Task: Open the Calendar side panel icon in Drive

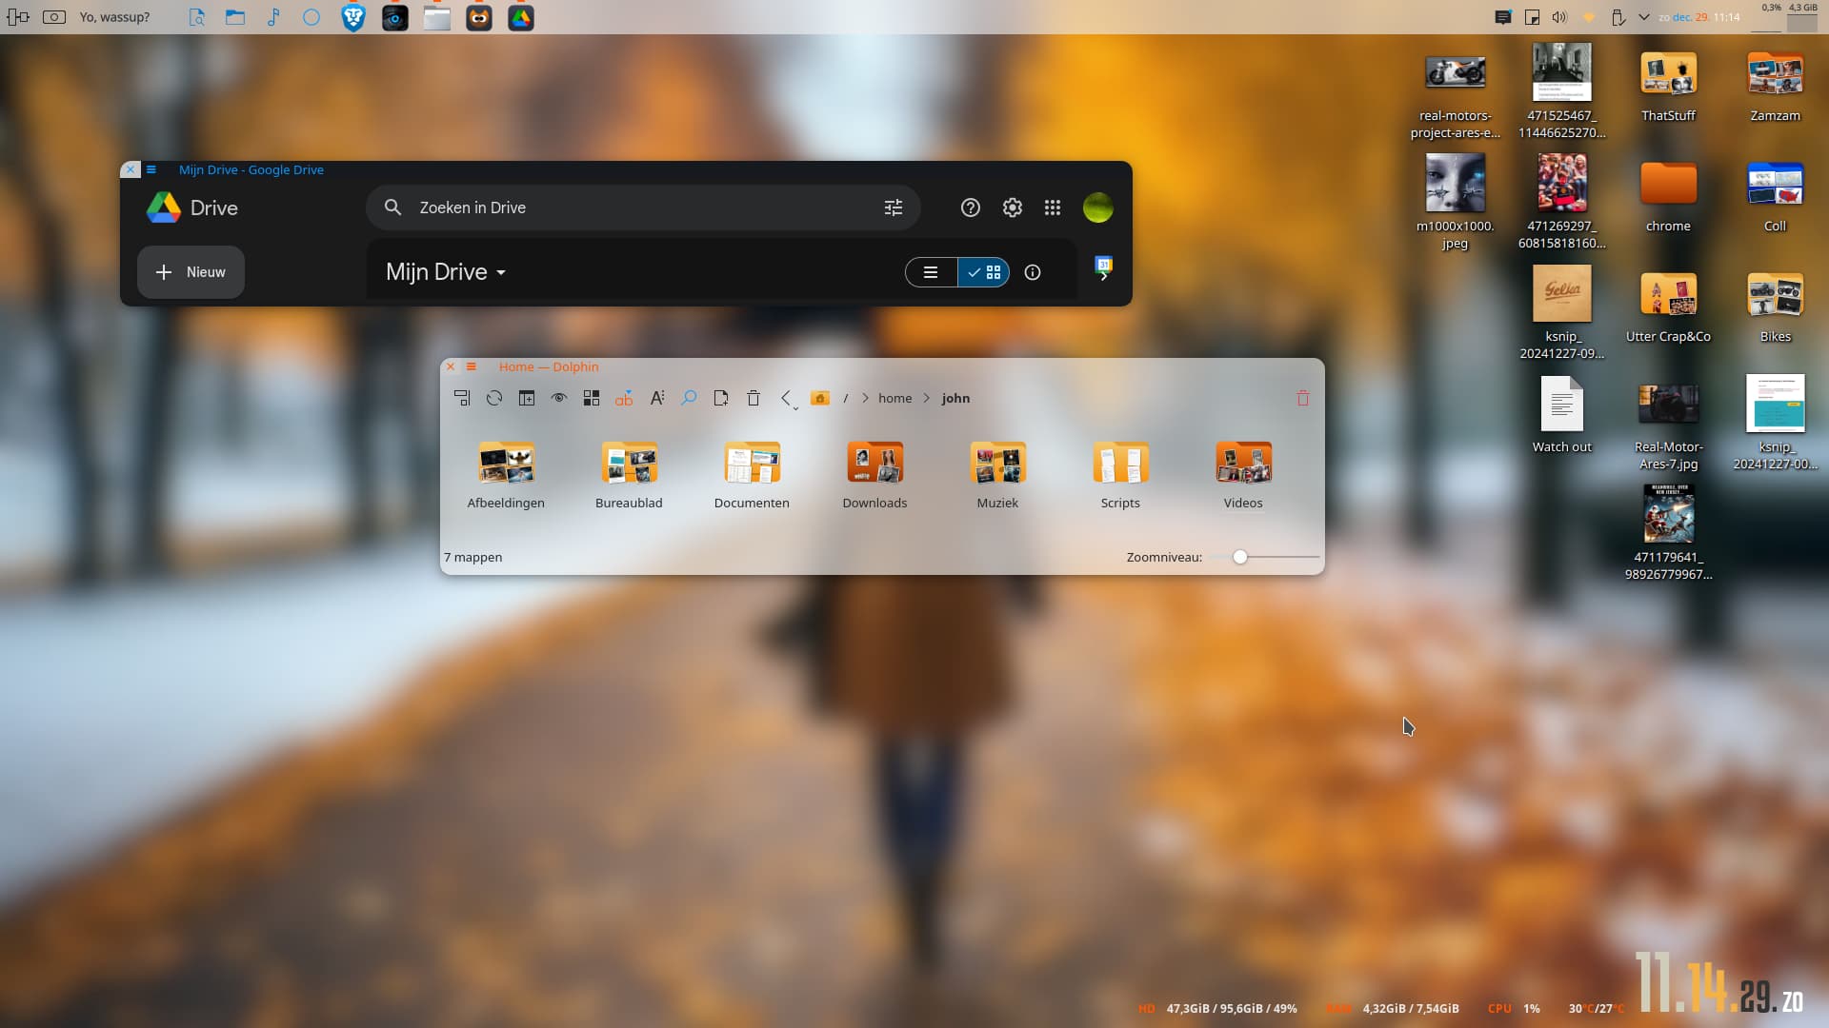Action: (1104, 264)
